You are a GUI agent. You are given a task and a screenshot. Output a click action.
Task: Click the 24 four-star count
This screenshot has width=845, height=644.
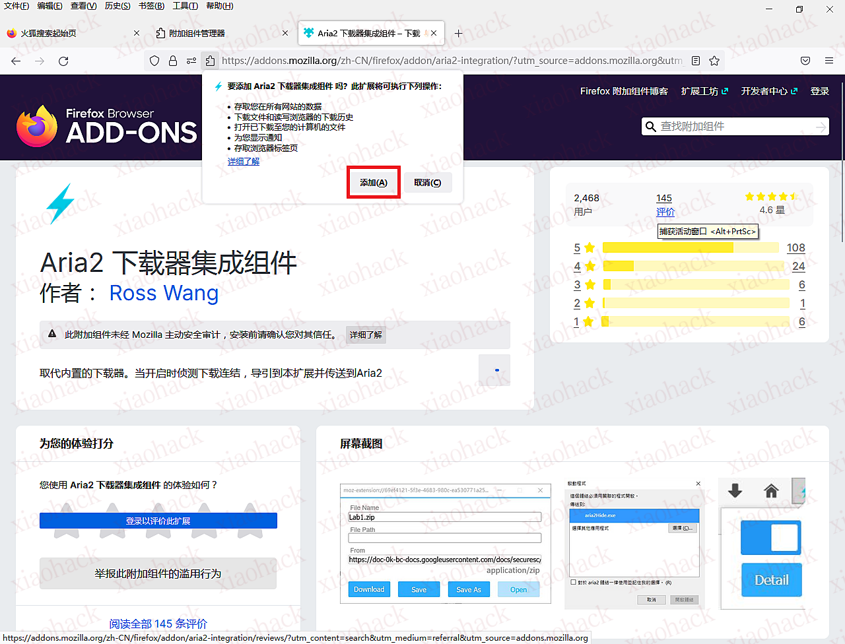[799, 266]
